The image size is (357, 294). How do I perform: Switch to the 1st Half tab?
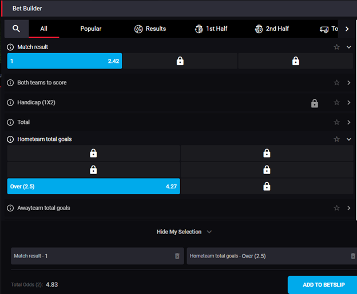(x=211, y=29)
